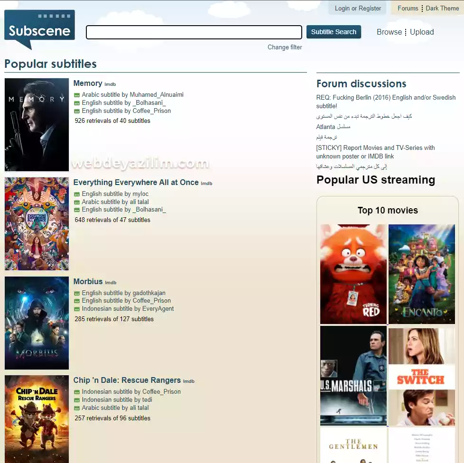Click Imdb link for Chip 'n Dale

(x=189, y=381)
